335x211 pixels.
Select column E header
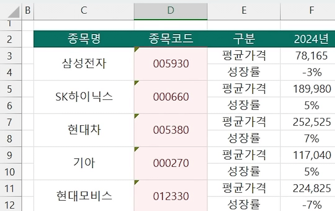pos(244,10)
